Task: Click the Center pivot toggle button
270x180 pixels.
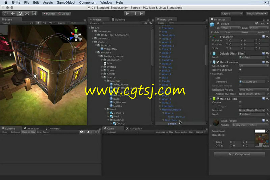Action: coord(49,14)
